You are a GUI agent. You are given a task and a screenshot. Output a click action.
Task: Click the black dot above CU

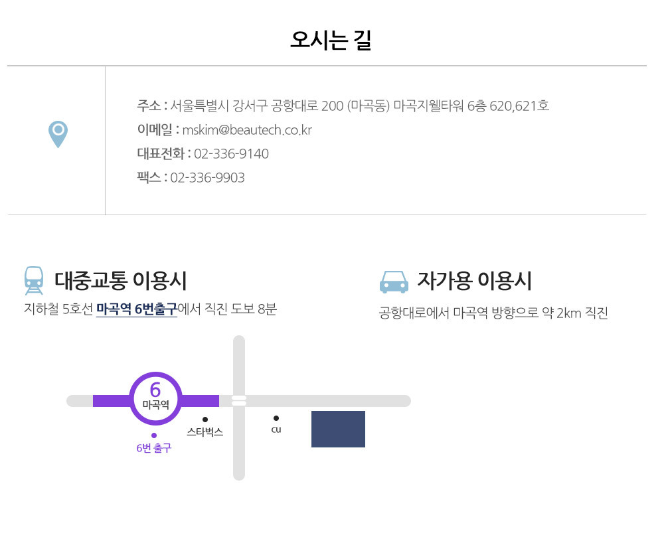[276, 418]
